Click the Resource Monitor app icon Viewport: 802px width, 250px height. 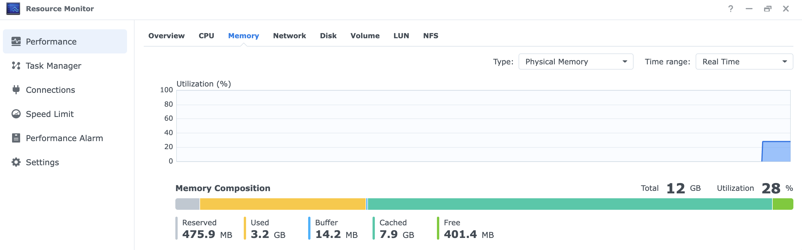click(x=13, y=9)
